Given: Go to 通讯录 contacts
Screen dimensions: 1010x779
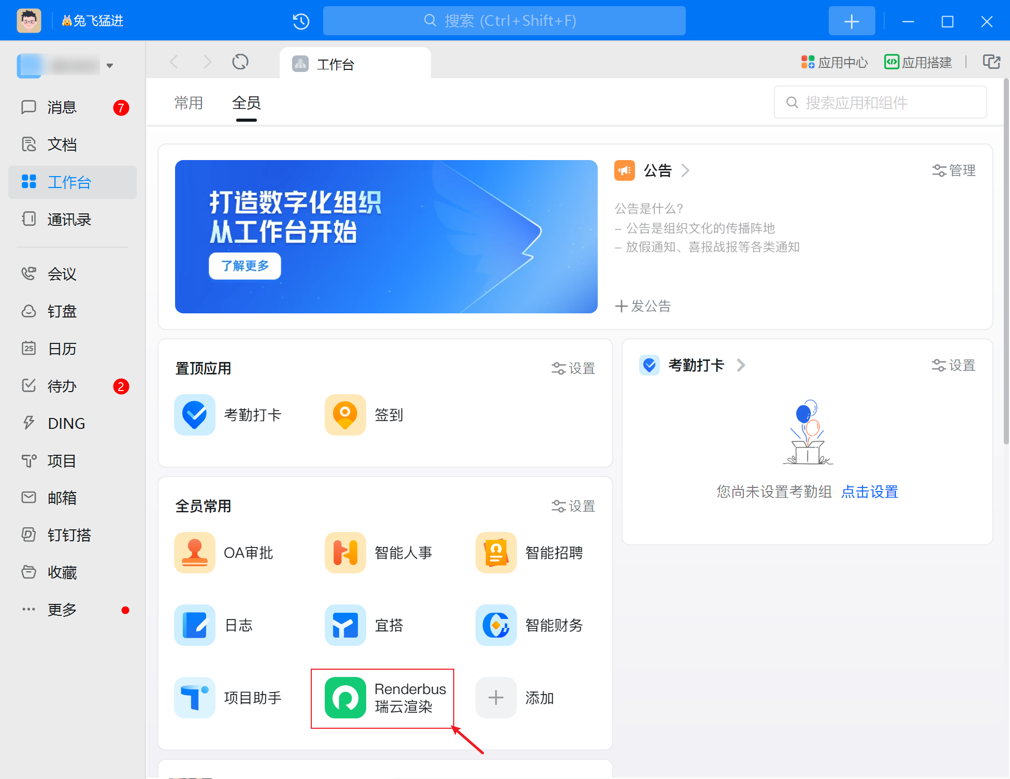Looking at the screenshot, I should pyautogui.click(x=73, y=219).
